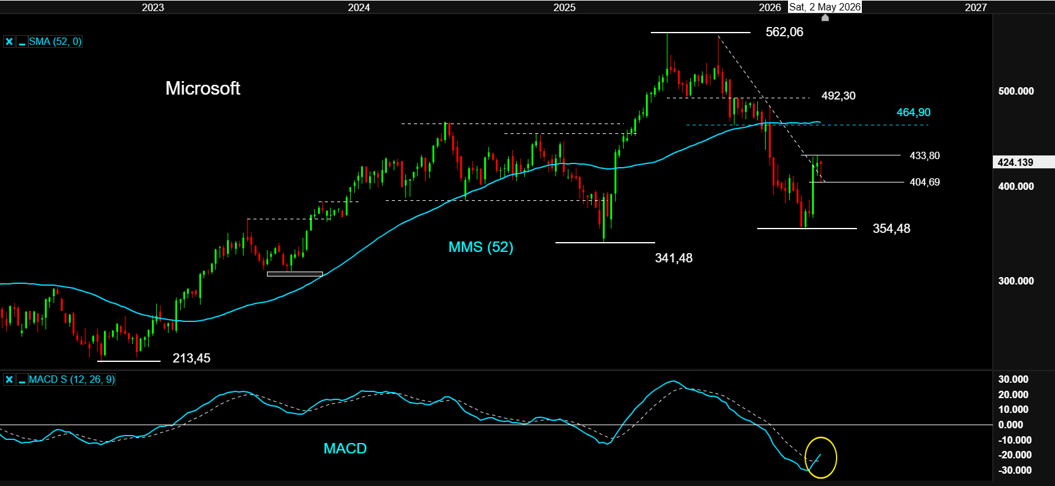The image size is (1055, 486).
Task: Click the 562,06 high price annotation
Action: (784, 32)
